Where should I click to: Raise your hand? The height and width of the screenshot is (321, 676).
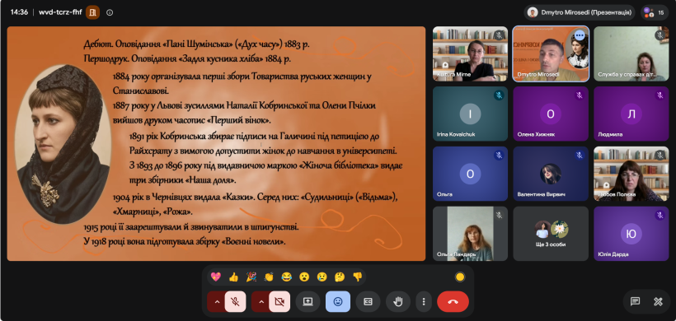tap(398, 301)
